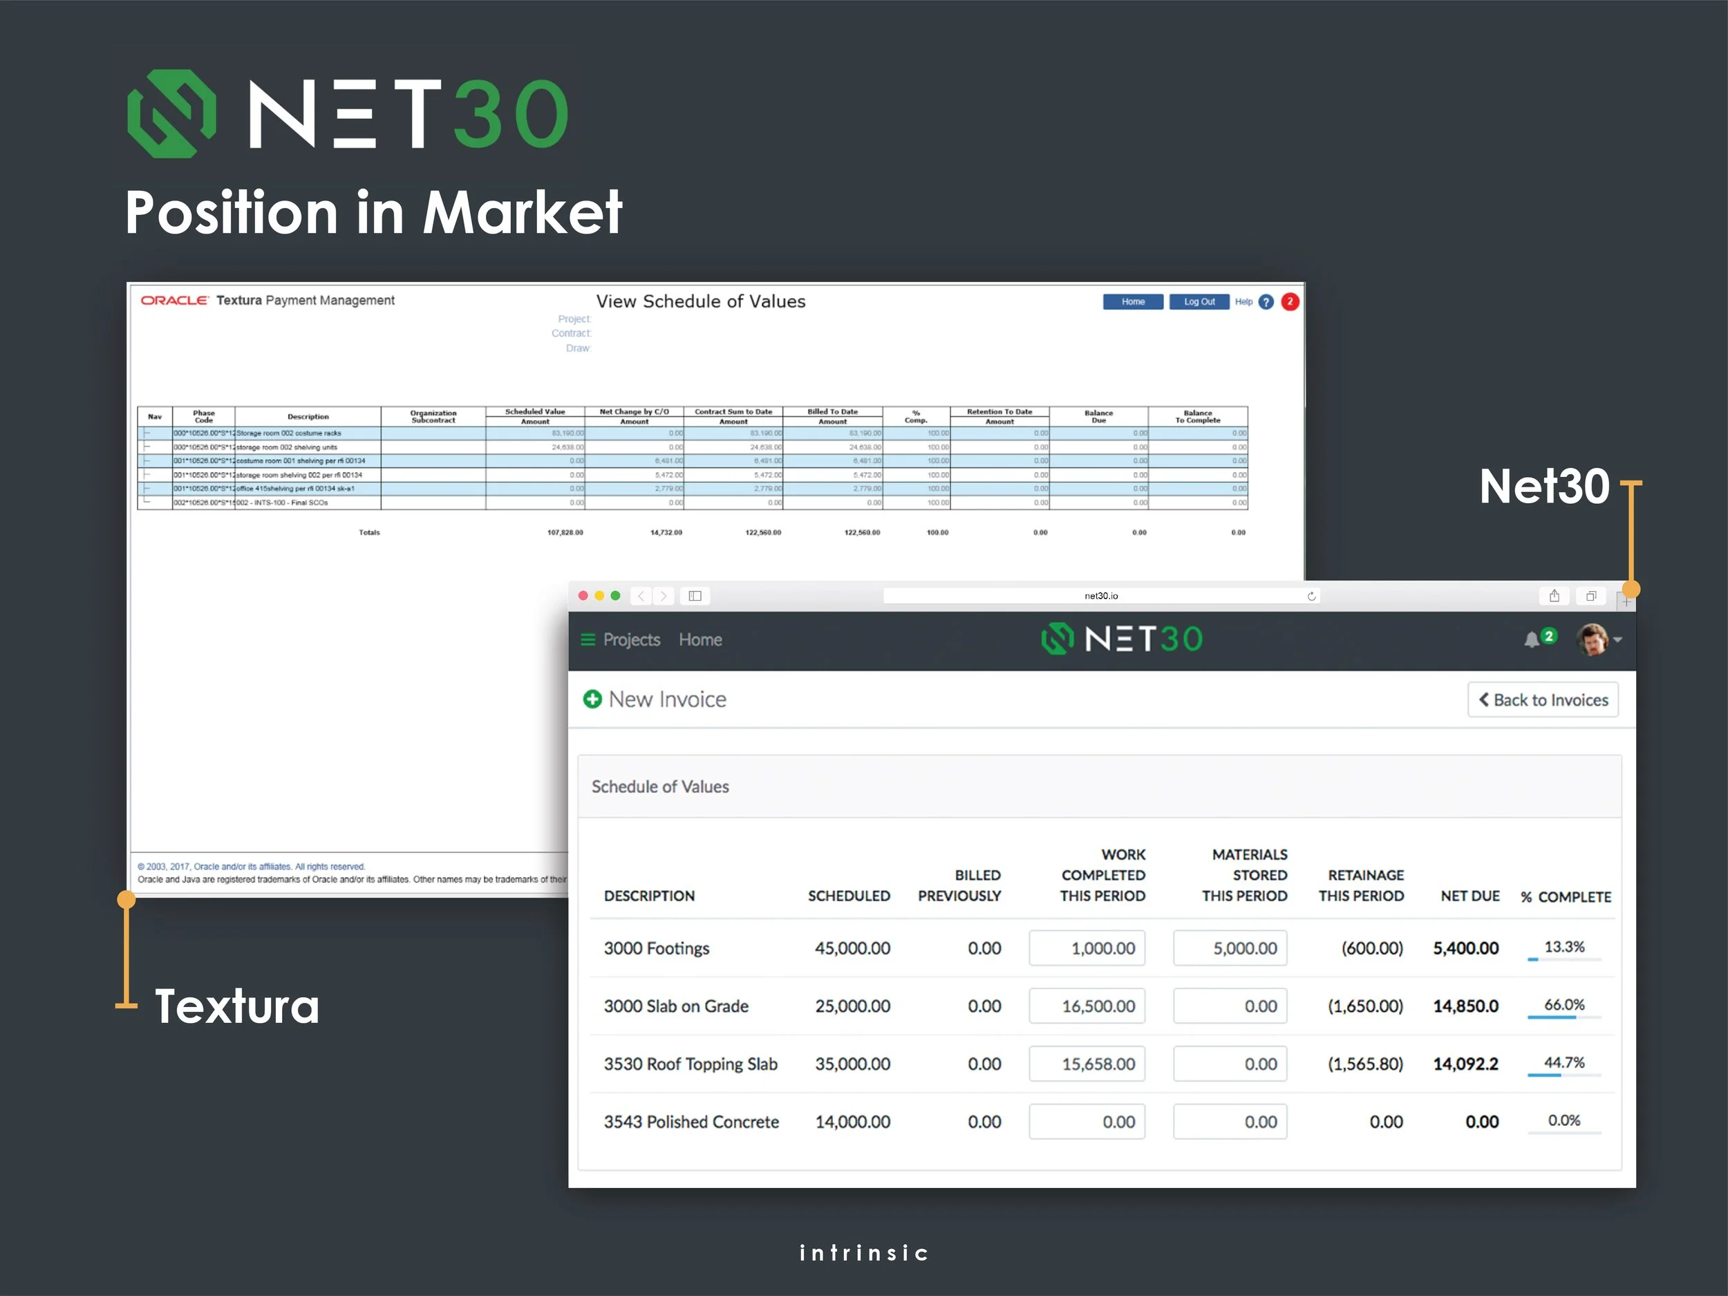Image resolution: width=1728 pixels, height=1296 pixels.
Task: Click the browser share icon
Action: point(1554,596)
